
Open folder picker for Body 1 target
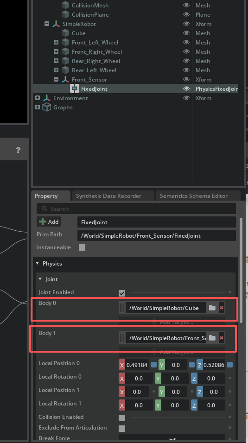point(212,338)
